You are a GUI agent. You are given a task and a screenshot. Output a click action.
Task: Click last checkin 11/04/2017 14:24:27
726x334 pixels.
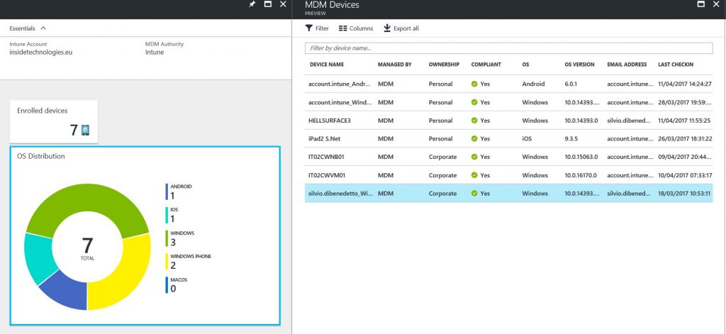685,84
